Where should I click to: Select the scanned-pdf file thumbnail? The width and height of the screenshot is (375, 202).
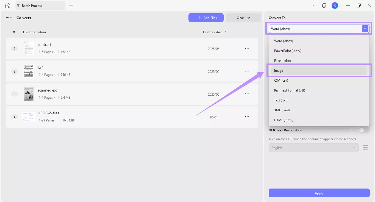click(x=29, y=94)
